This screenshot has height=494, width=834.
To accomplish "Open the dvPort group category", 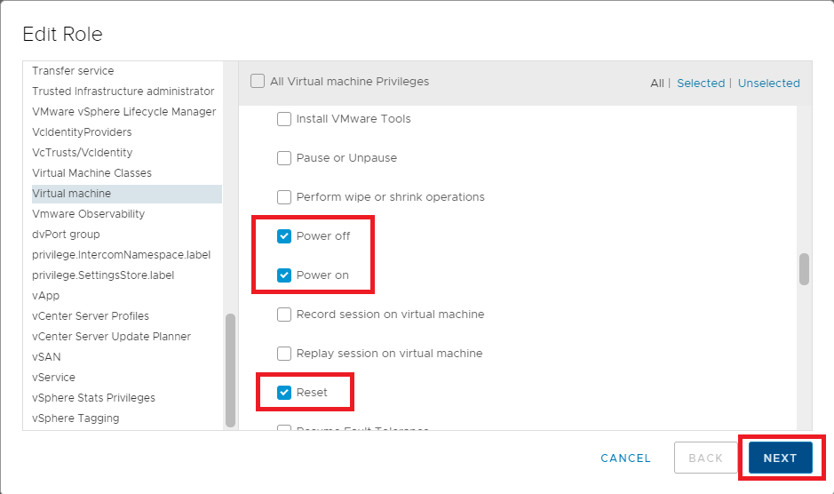I will point(66,235).
